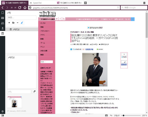
Task: Toggle page actions code icon
Action: pyautogui.click(x=111, y=116)
